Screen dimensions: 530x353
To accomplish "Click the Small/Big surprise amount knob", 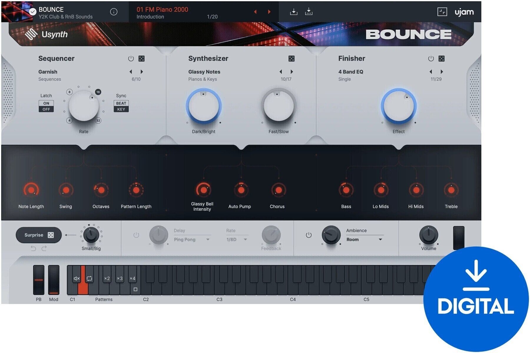I will click(x=91, y=235).
